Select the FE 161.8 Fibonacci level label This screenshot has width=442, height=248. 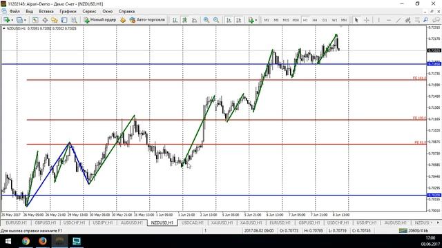pos(419,78)
